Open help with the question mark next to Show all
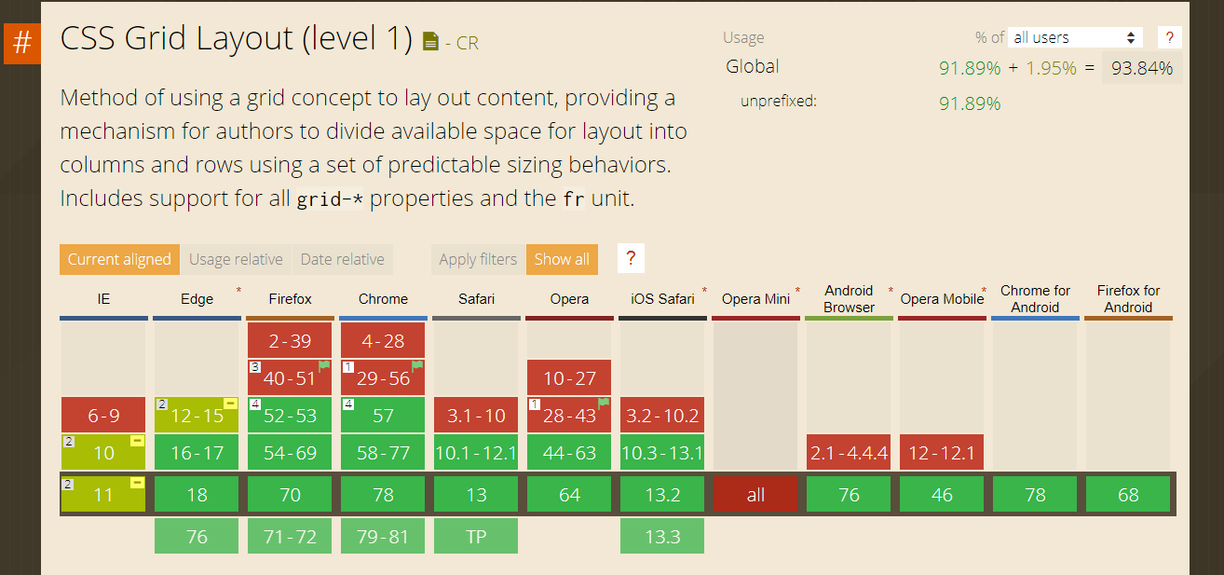 pos(631,258)
